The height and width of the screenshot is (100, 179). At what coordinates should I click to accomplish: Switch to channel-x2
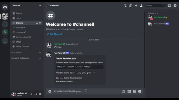[27, 27]
